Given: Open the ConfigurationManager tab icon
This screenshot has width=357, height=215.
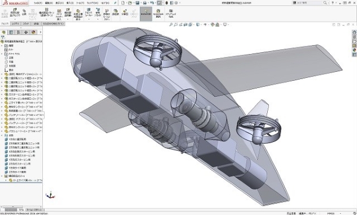Looking at the screenshot, I should pyautogui.click(x=18, y=32).
